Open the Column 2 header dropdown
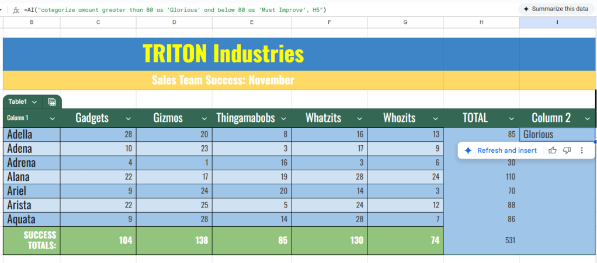 tap(588, 118)
